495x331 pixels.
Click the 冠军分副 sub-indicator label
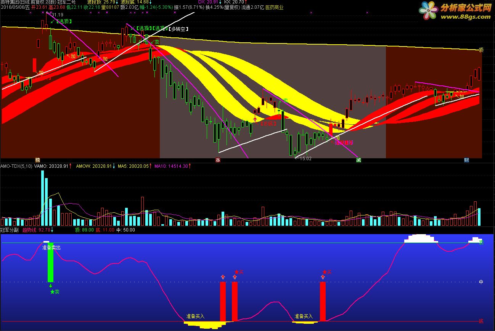10,230
